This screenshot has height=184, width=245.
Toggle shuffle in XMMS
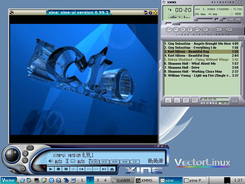[x=218, y=30]
